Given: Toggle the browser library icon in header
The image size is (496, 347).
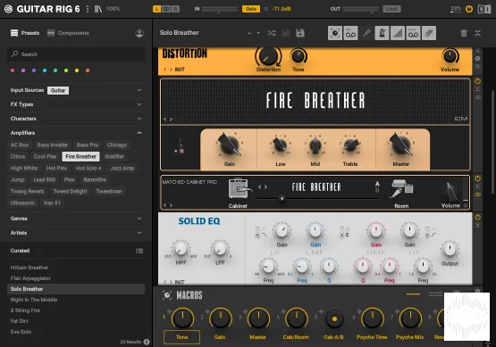Looking at the screenshot, I should [98, 9].
